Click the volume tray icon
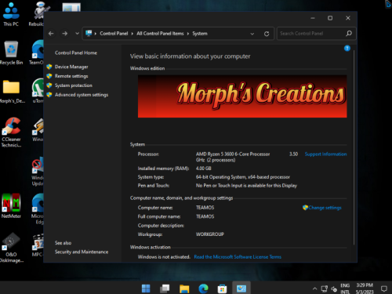 334,289
